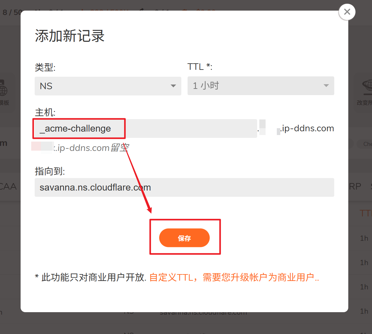Click the orange TTL column header
372x334 pixels.
click(365, 213)
